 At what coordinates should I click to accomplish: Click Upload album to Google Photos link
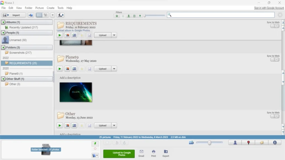[73, 30]
